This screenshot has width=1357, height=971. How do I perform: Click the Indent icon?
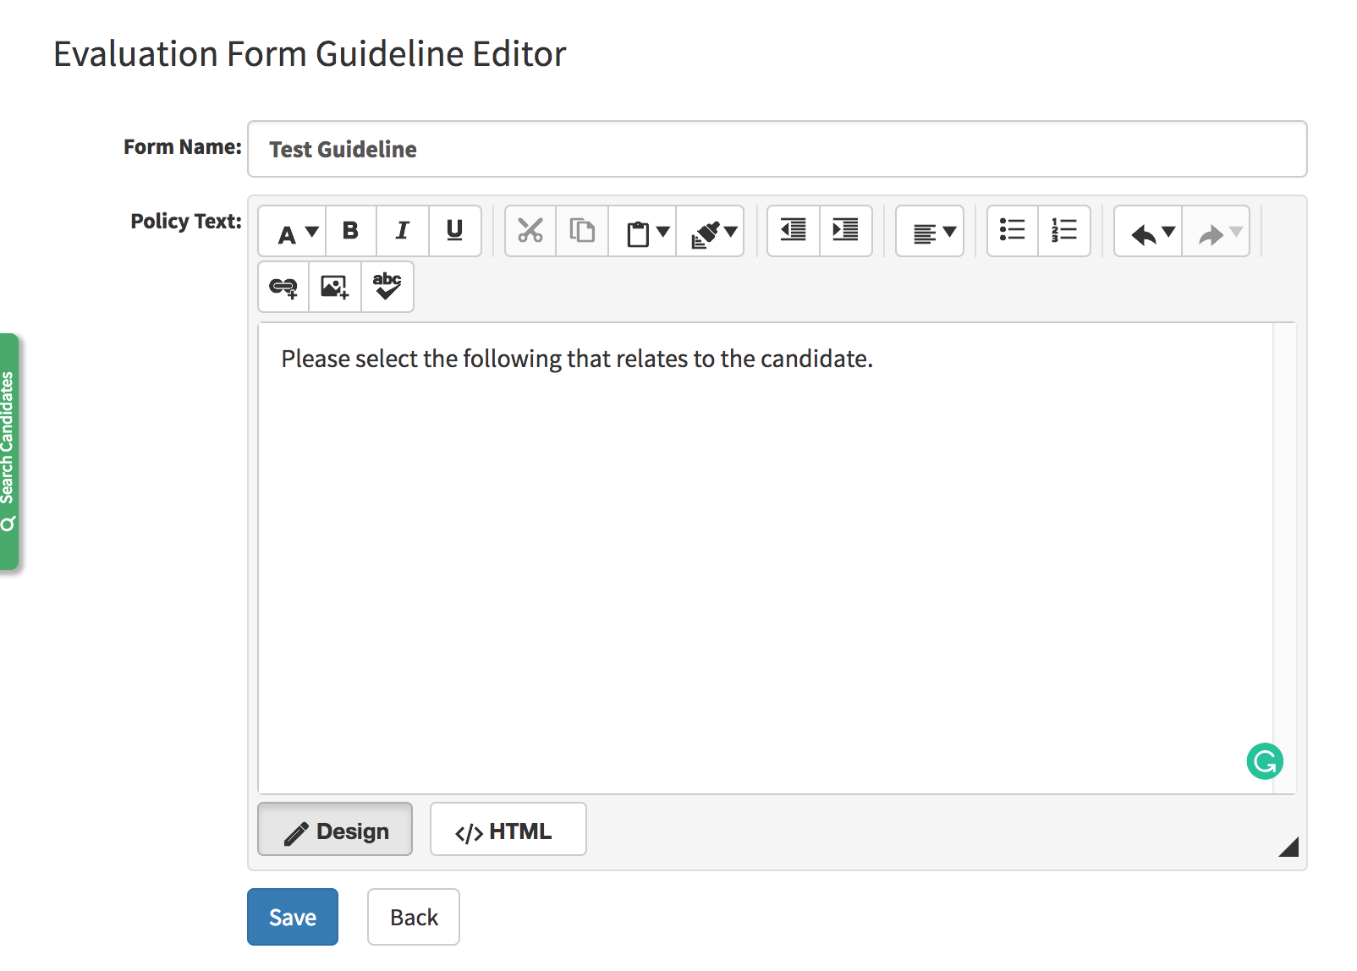(x=845, y=231)
